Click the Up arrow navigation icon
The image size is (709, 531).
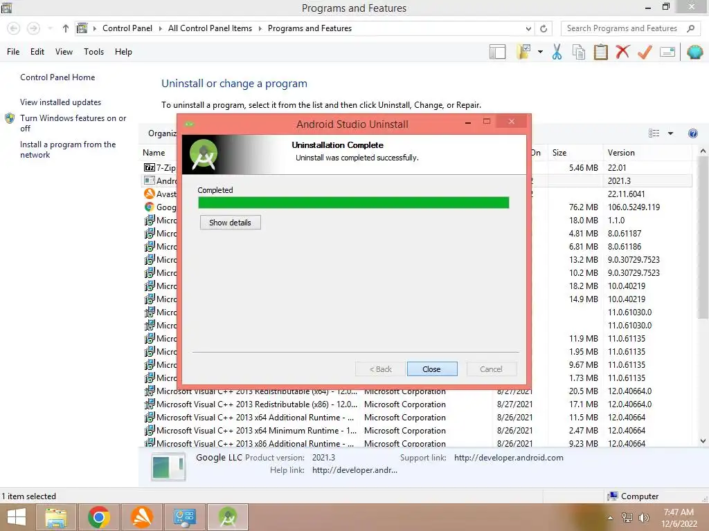pyautogui.click(x=66, y=28)
